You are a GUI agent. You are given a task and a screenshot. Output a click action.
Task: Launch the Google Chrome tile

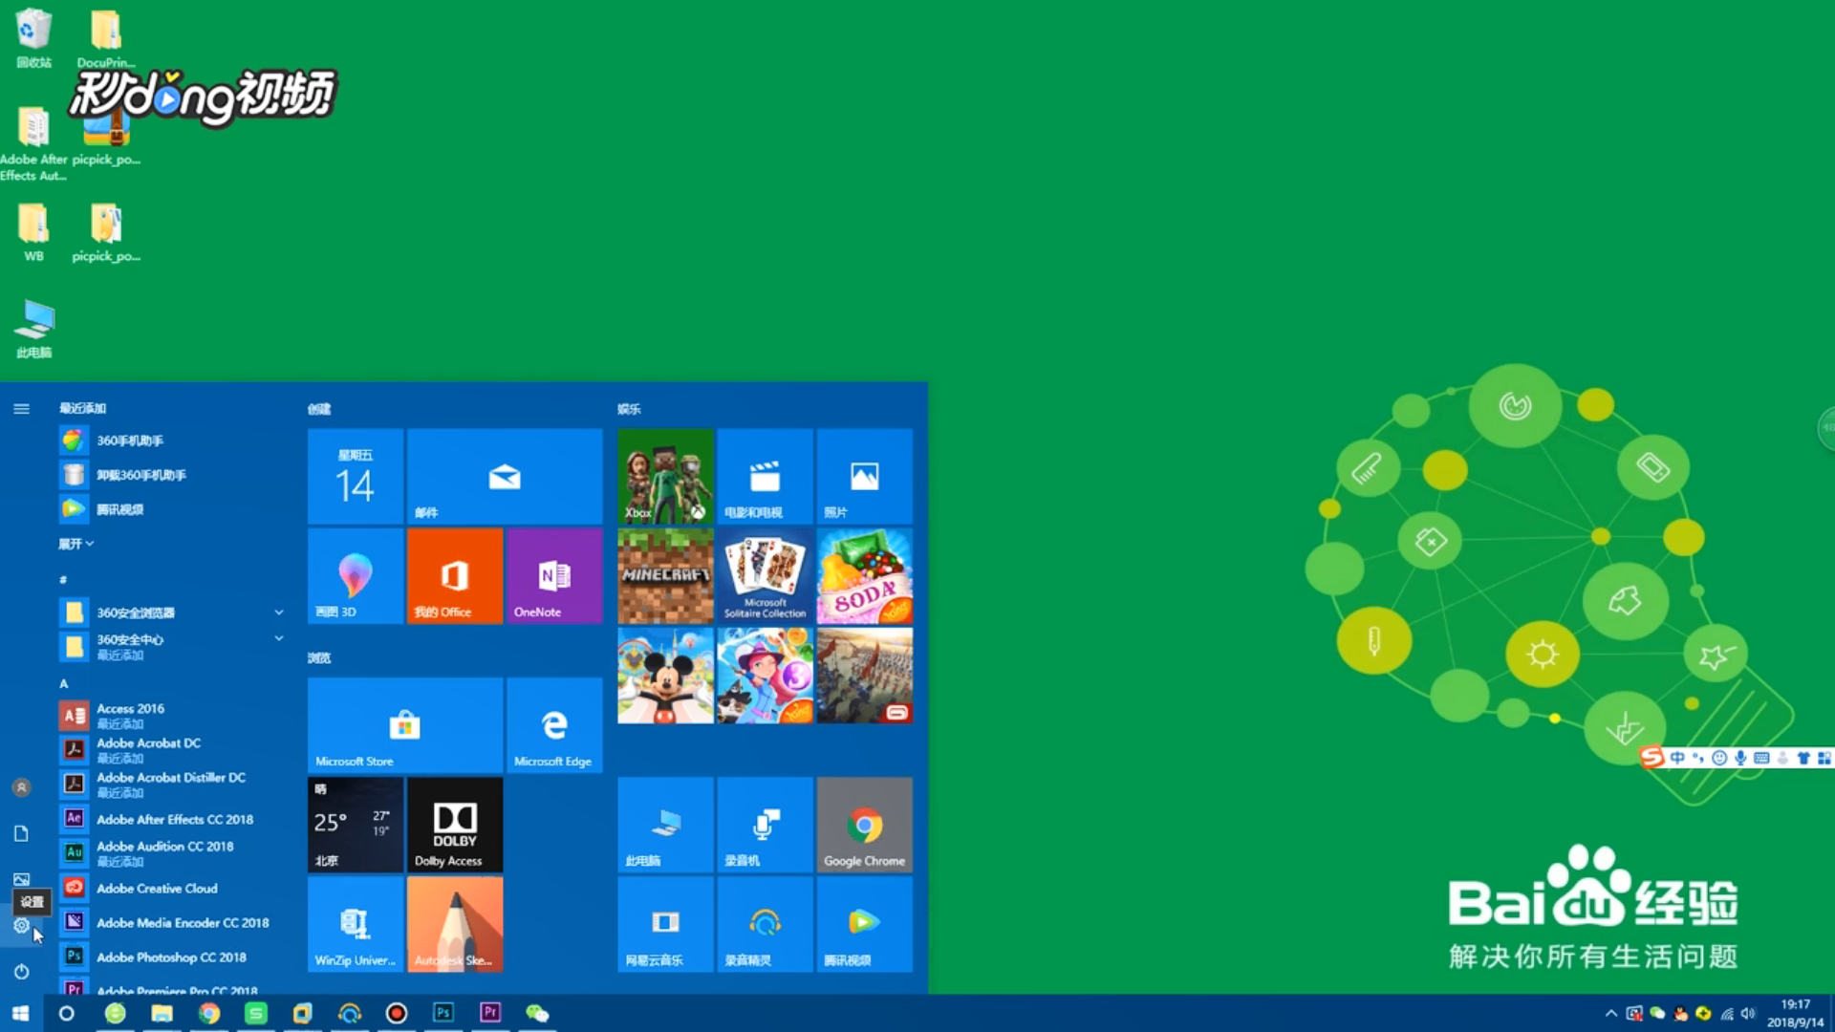pyautogui.click(x=864, y=825)
